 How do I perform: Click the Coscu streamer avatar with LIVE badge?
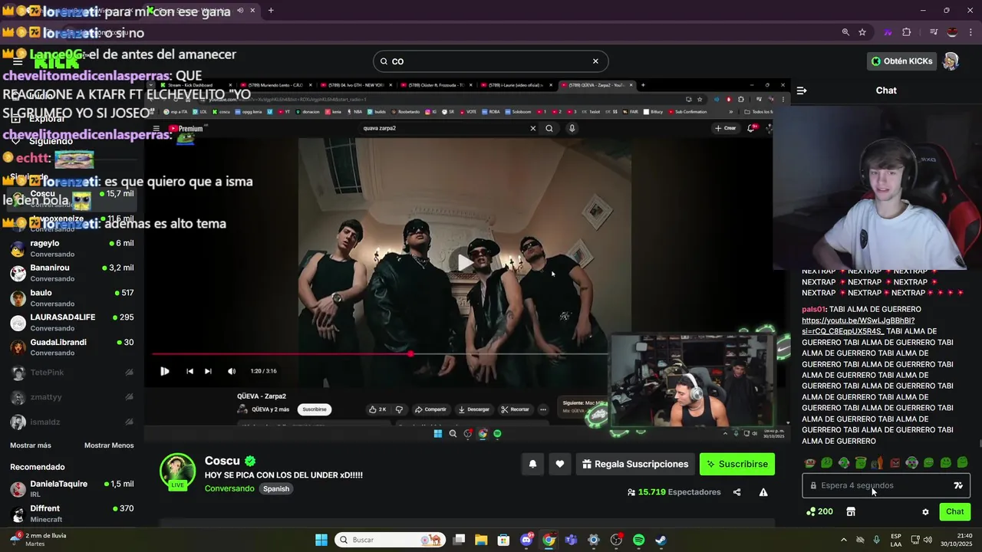(x=177, y=471)
